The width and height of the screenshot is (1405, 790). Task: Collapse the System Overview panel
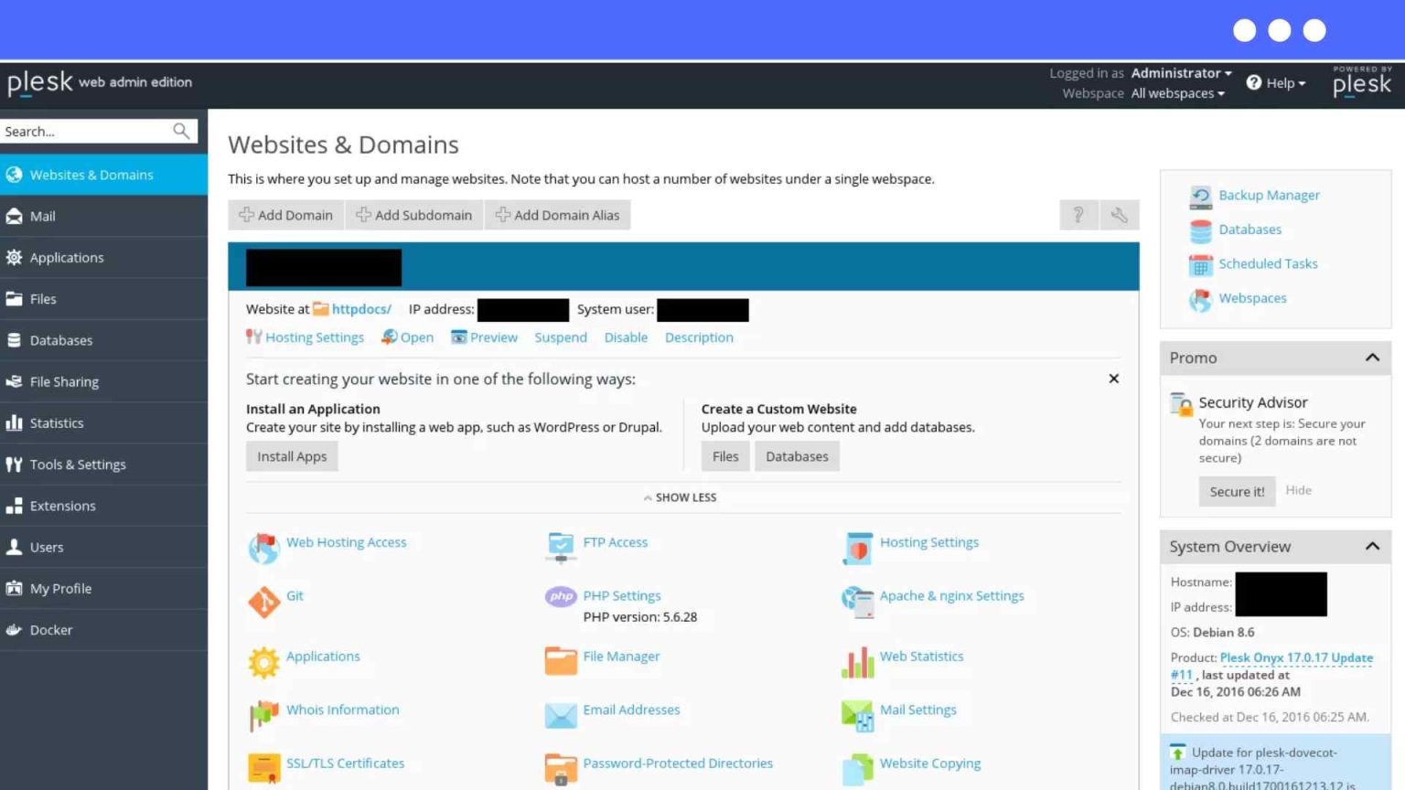coord(1372,546)
